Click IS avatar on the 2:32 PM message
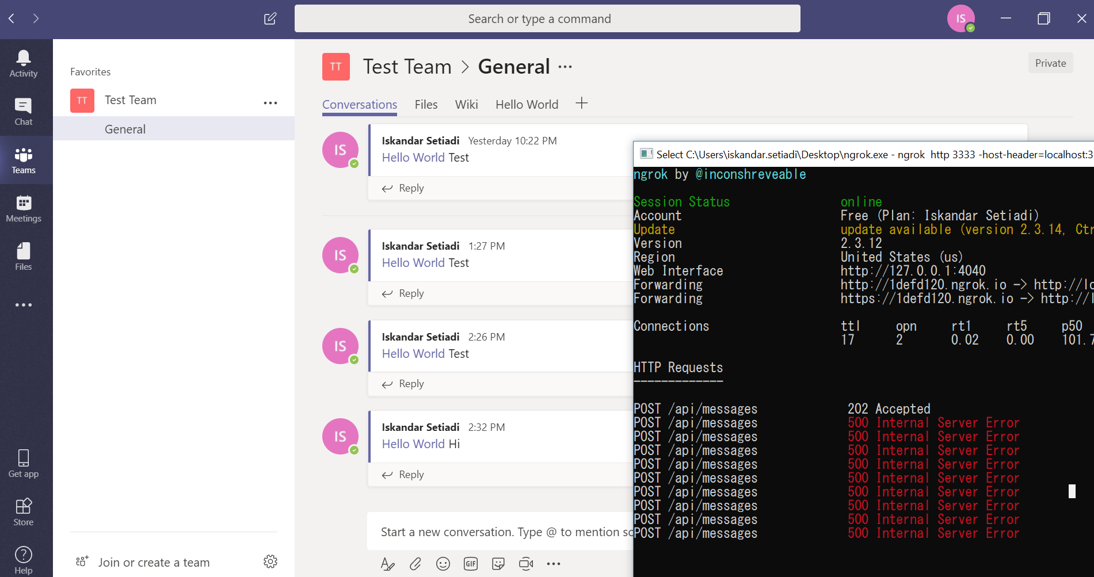The width and height of the screenshot is (1094, 577). (340, 437)
